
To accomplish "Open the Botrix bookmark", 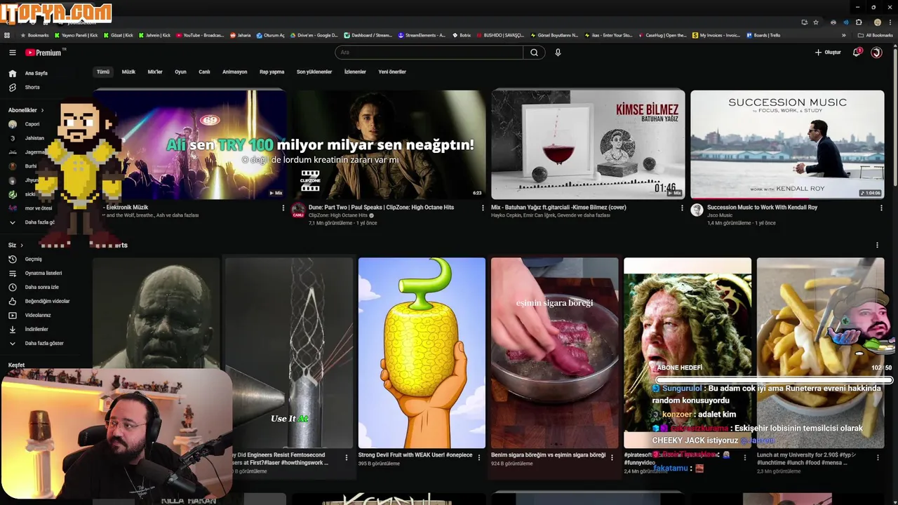I will (x=462, y=35).
